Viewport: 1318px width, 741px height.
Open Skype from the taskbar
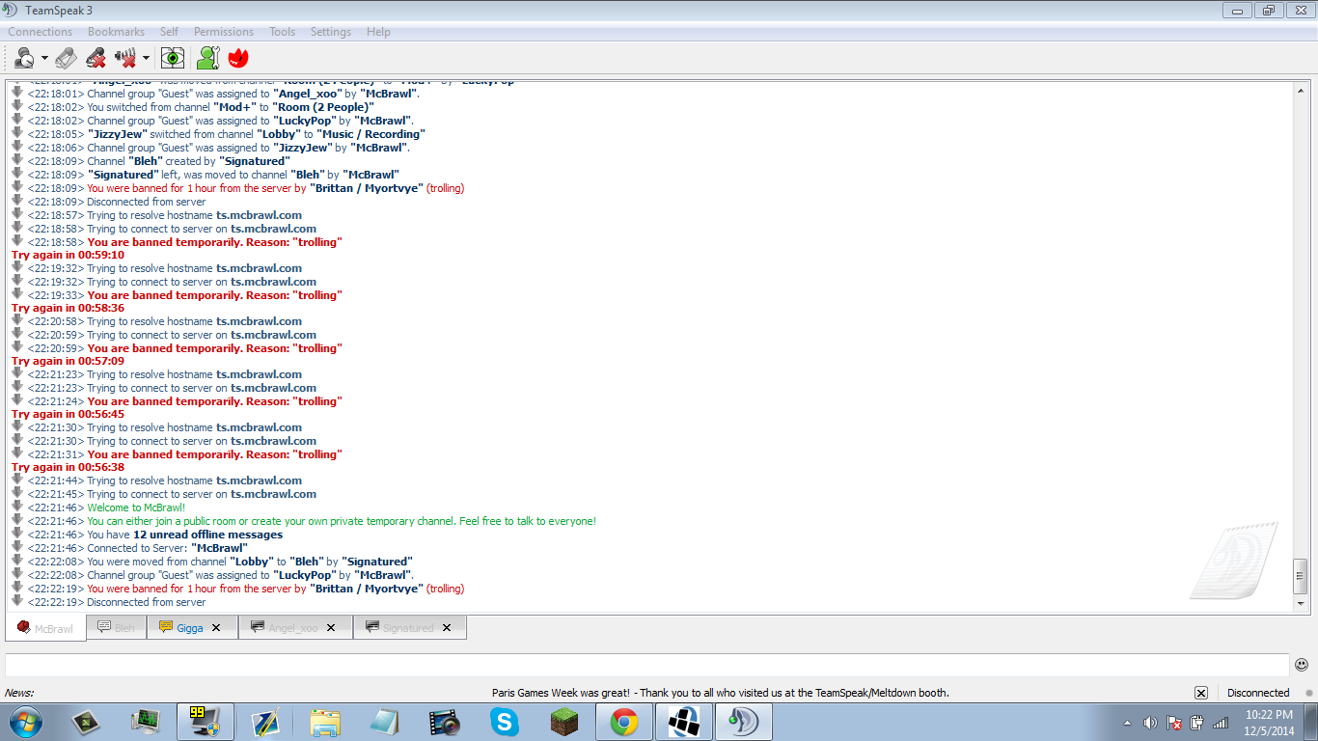[505, 722]
